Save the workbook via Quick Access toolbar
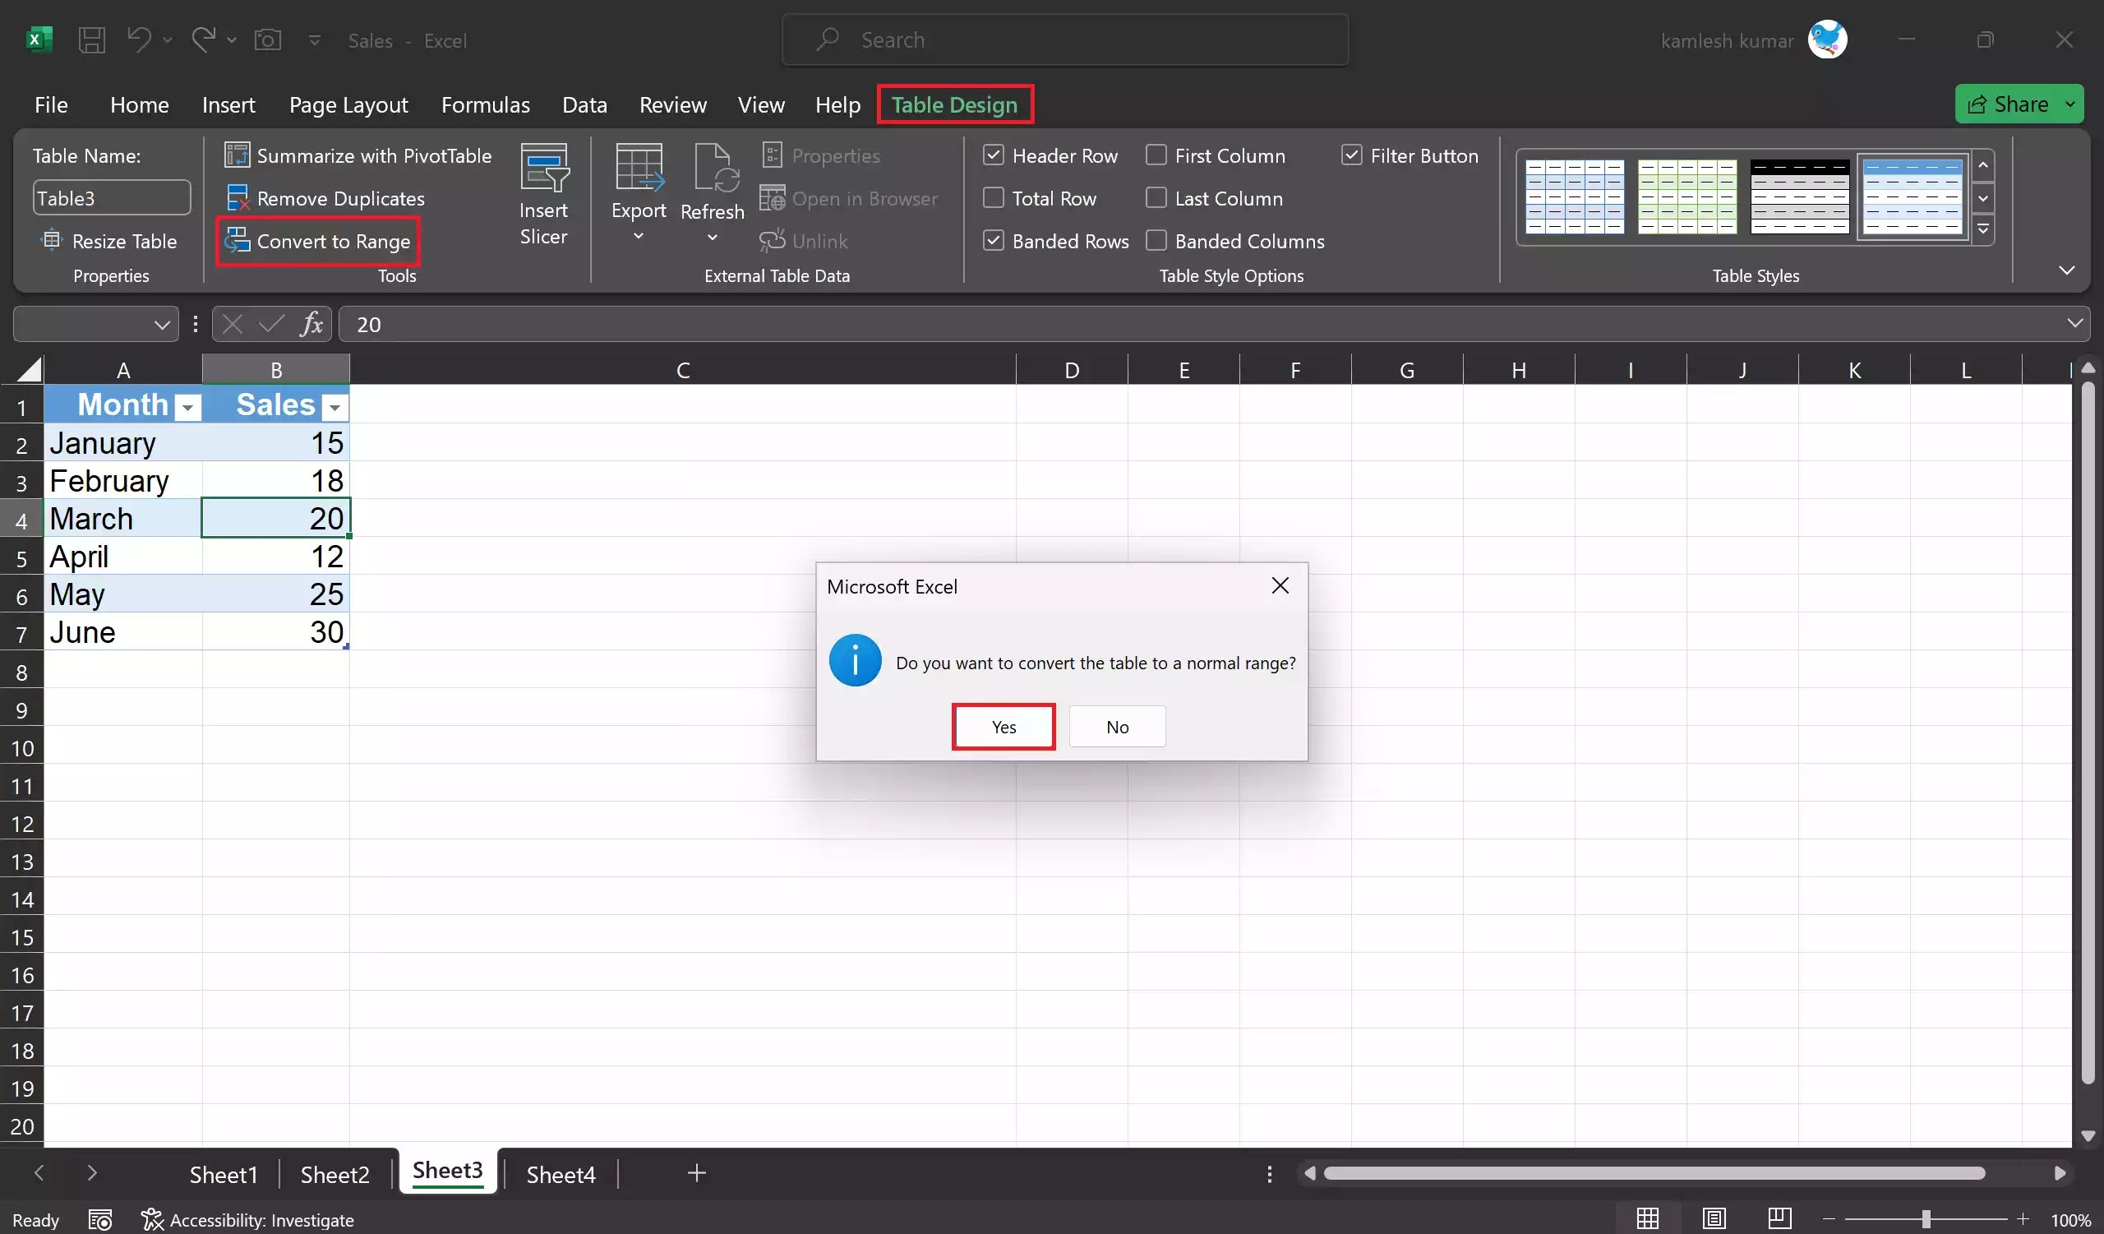 pos(92,39)
